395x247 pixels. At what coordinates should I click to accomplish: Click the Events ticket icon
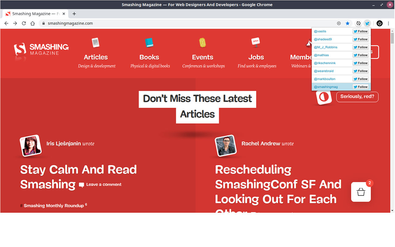point(202,42)
